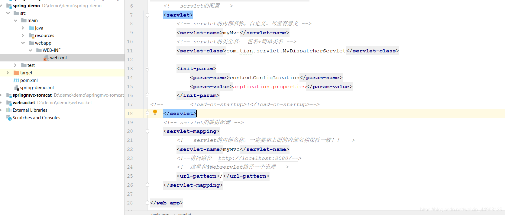Expand the resources folder

point(23,35)
